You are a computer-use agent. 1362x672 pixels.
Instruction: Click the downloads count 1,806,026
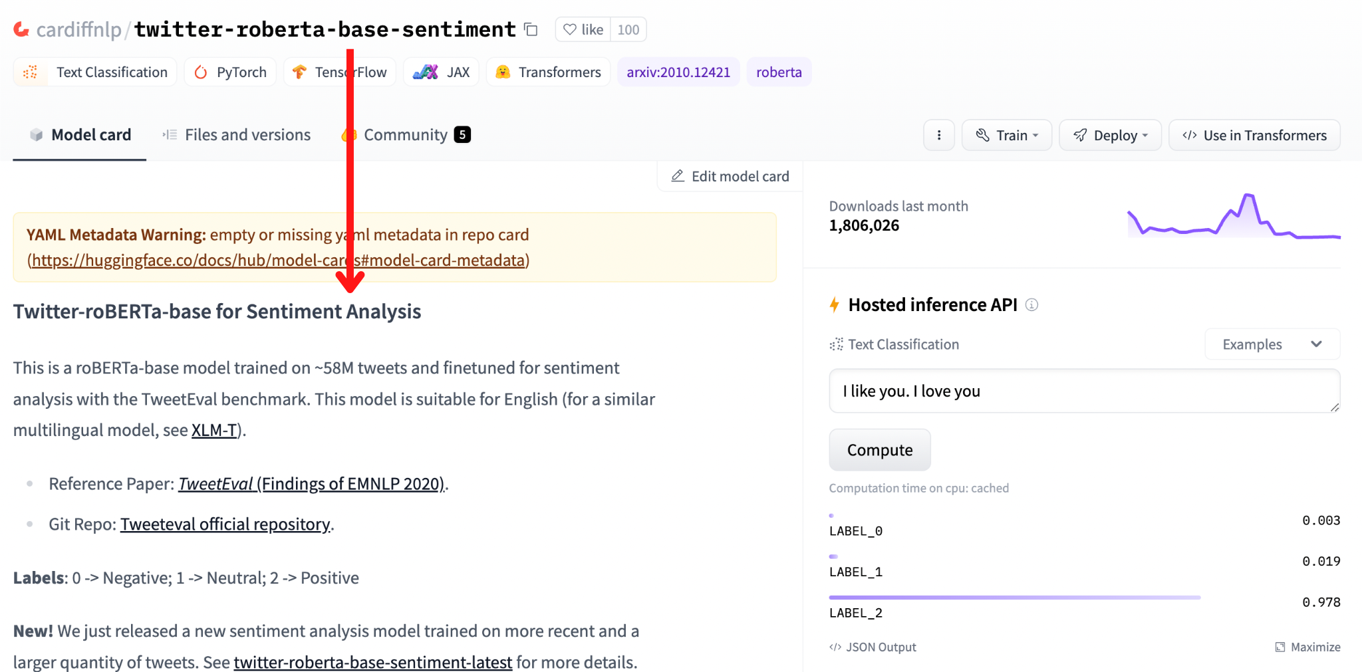click(x=864, y=225)
